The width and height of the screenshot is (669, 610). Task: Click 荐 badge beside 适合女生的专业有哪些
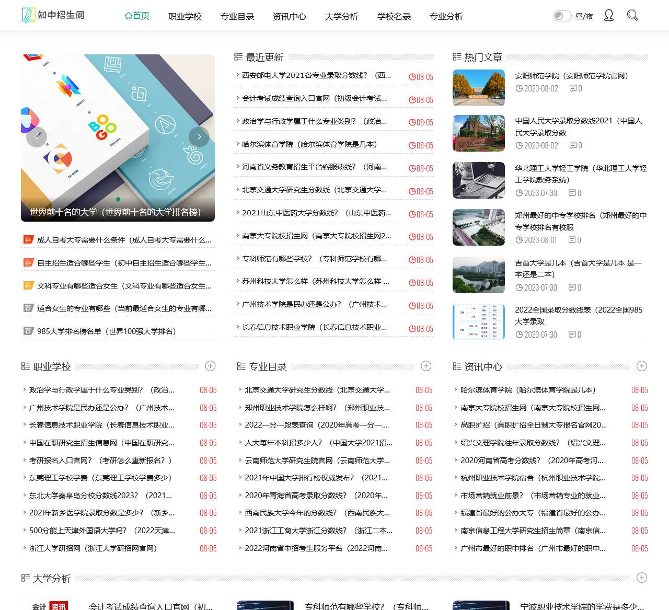pos(28,308)
